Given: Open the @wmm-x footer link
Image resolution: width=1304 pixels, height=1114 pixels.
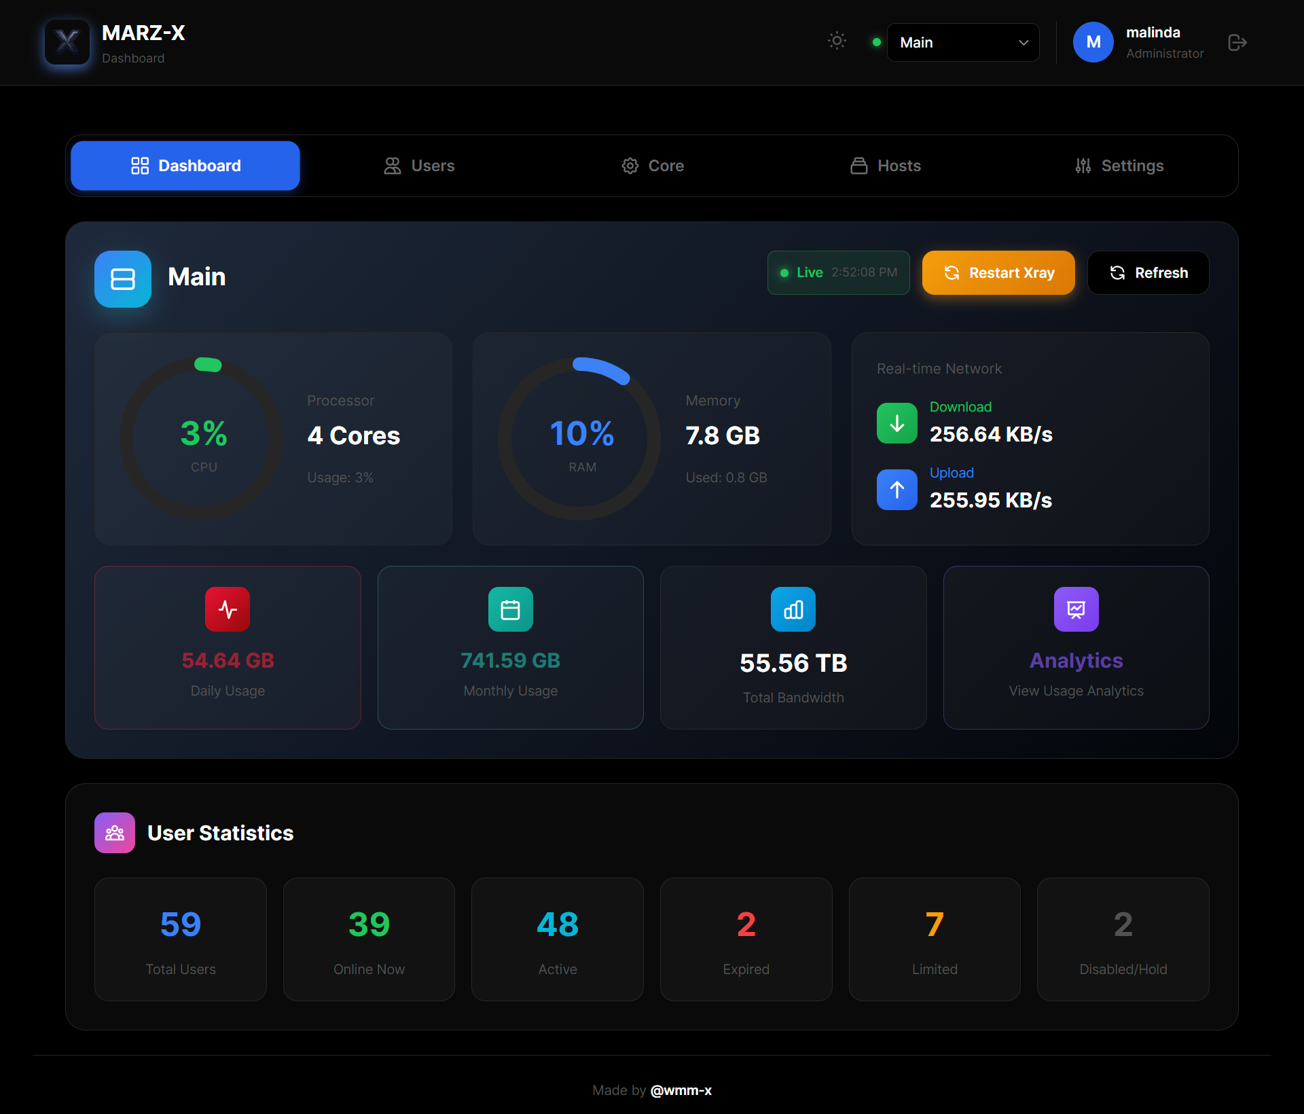Looking at the screenshot, I should tap(681, 1090).
